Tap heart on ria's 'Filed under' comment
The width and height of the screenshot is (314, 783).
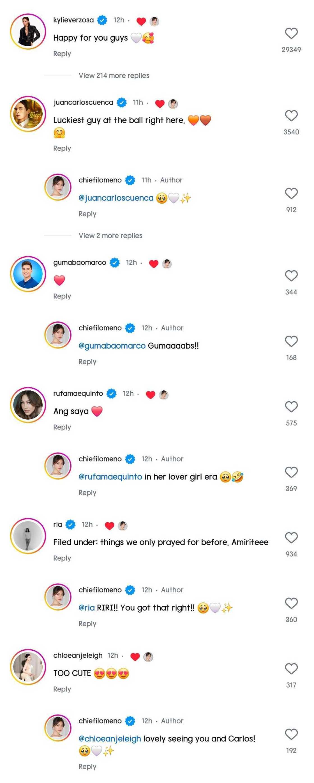[x=291, y=538]
